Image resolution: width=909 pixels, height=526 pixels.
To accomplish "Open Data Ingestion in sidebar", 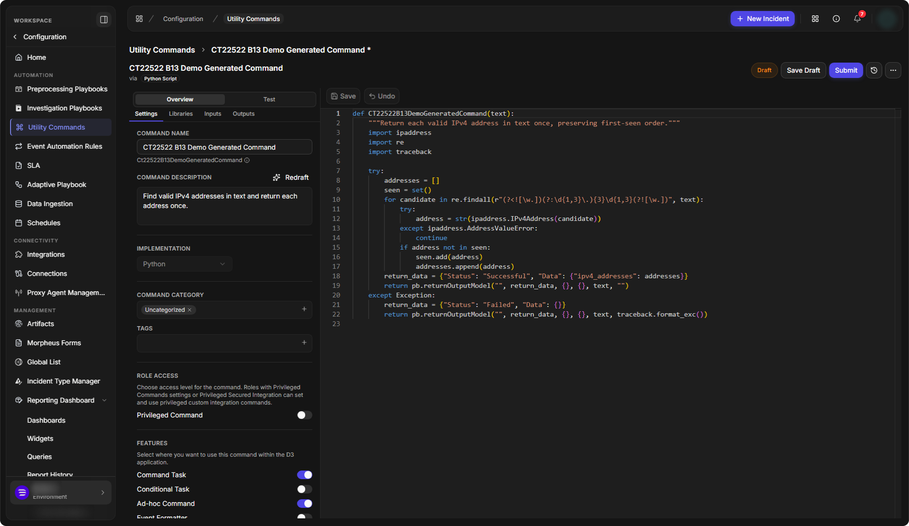I will (61, 204).
